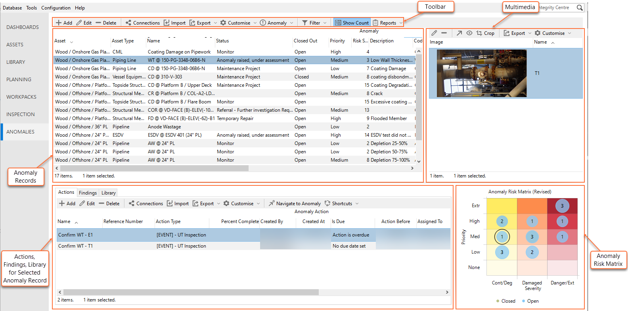Click Import in the main anomaly toolbar

(174, 23)
